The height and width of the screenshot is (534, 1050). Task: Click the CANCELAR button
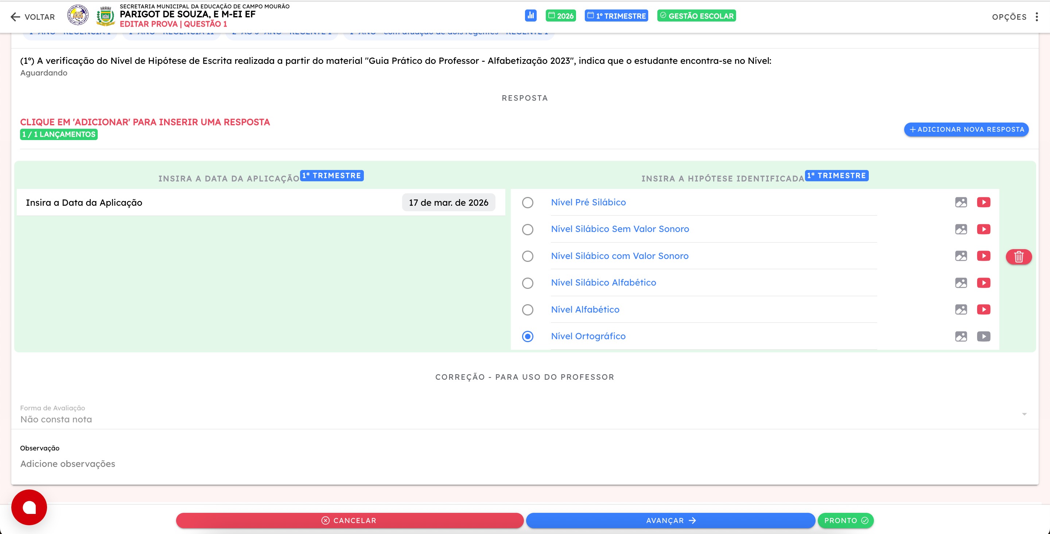(x=349, y=521)
